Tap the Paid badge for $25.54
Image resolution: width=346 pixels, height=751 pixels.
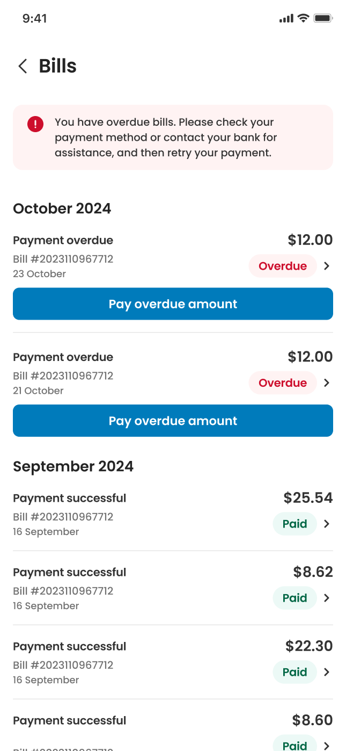point(295,524)
